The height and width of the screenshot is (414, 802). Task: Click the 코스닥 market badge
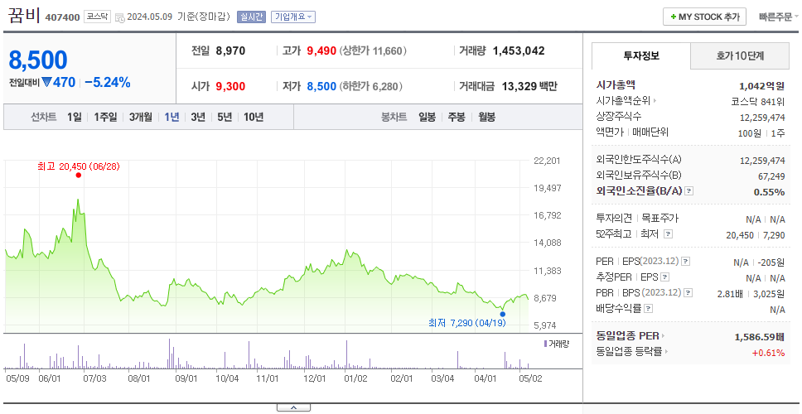97,17
